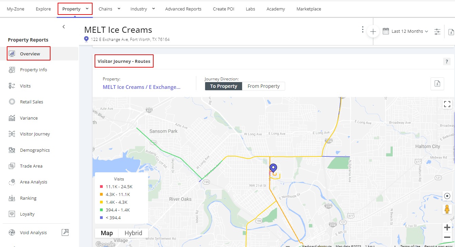Open the Ranking report

pos(28,198)
